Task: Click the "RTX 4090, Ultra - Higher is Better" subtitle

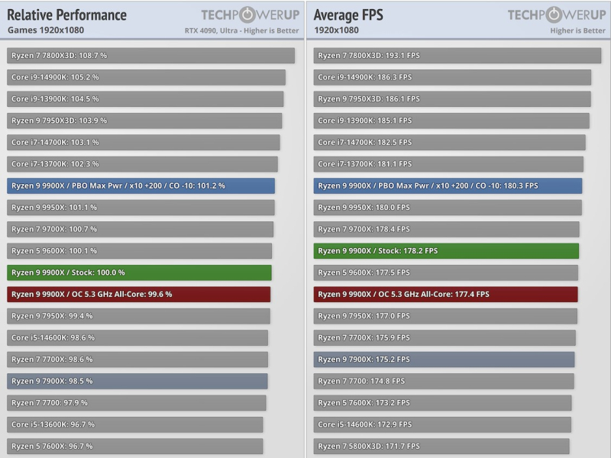Action: coord(242,31)
